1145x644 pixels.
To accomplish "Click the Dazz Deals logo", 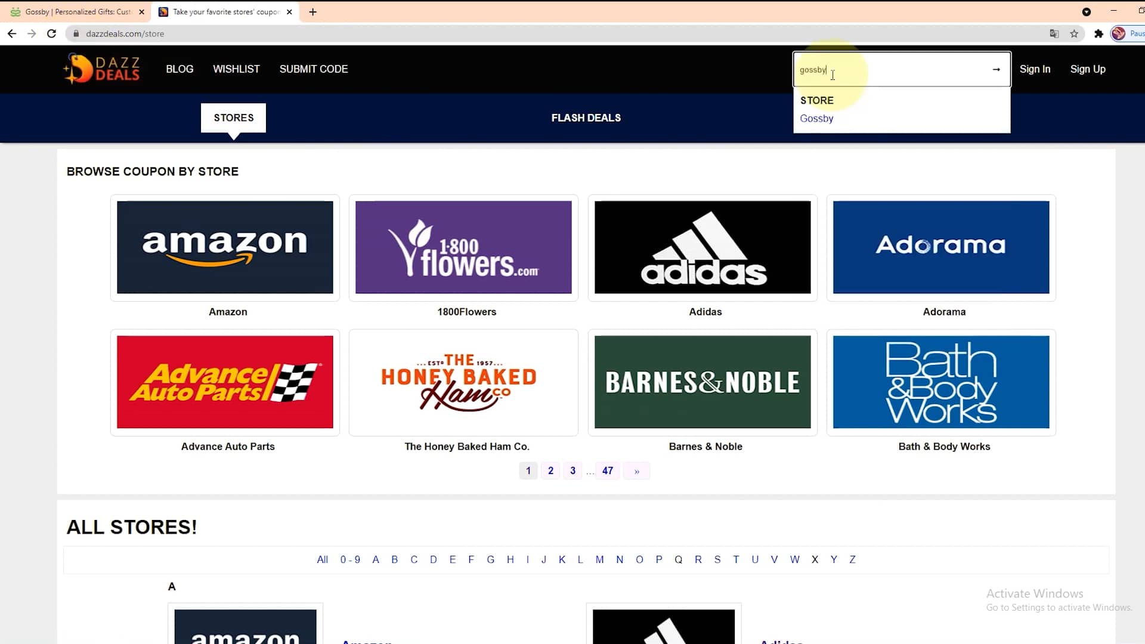I will click(101, 69).
